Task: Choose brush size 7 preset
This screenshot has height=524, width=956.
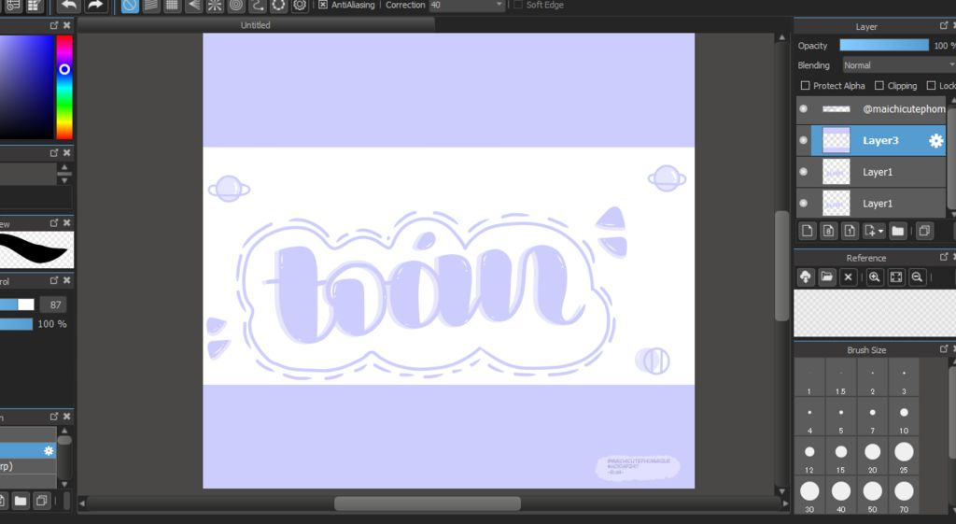Action: pyautogui.click(x=873, y=418)
